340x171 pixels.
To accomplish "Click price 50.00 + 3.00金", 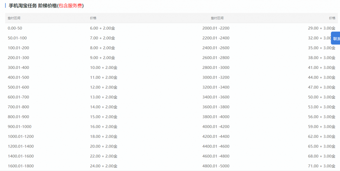I will [321, 97].
